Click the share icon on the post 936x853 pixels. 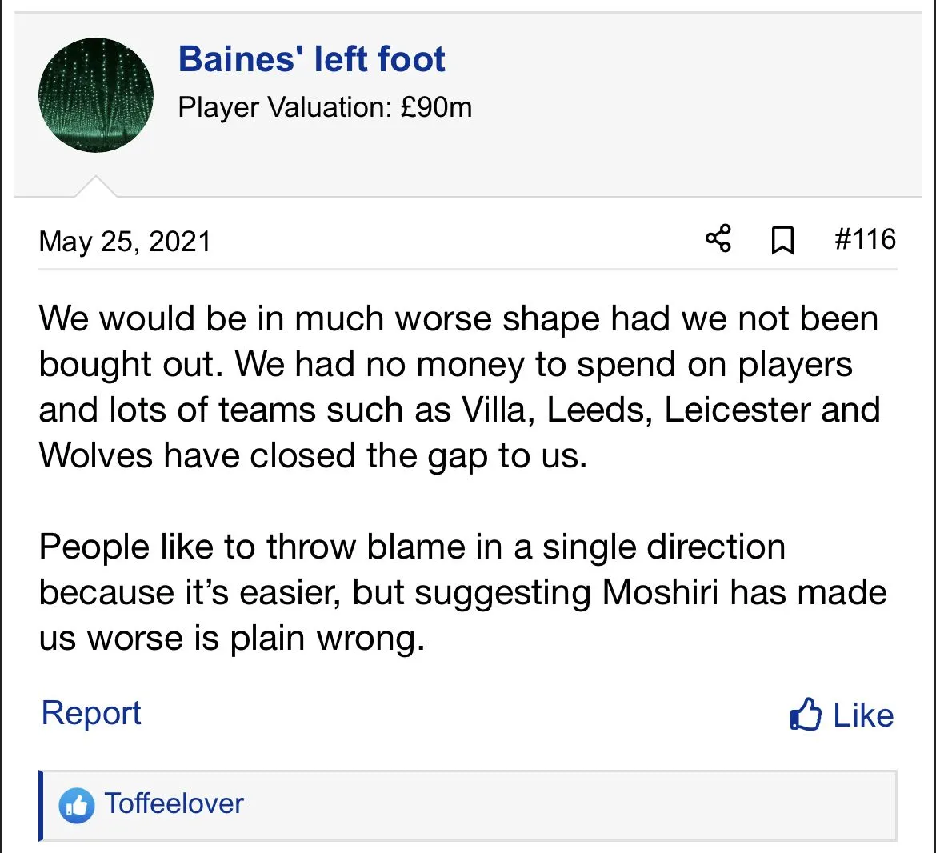718,238
